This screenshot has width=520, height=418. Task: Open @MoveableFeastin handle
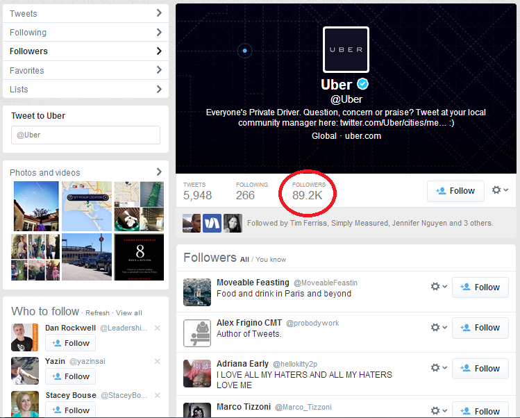click(326, 283)
